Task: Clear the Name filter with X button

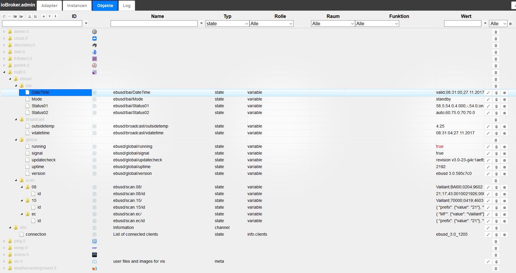Action: 201,23
